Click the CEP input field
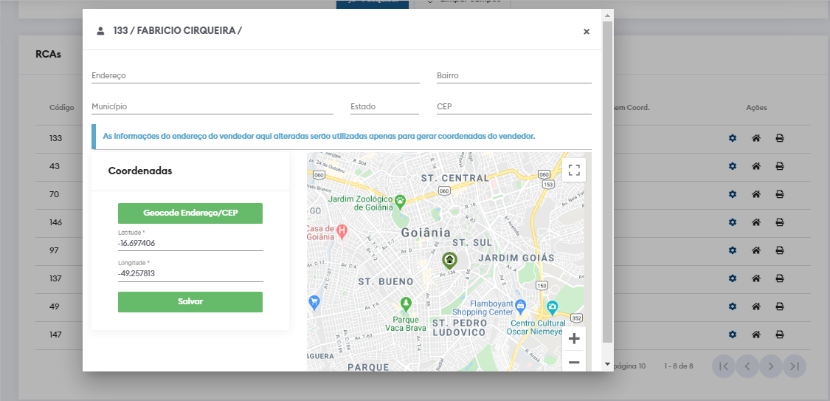830x401 pixels. (x=513, y=106)
